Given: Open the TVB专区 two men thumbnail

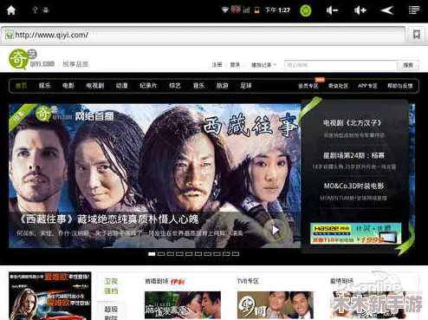Looking at the screenshot, I should tap(276, 305).
